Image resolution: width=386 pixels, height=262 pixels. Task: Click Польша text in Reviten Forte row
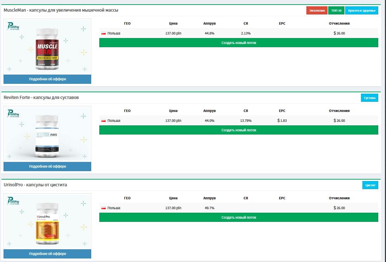114,121
